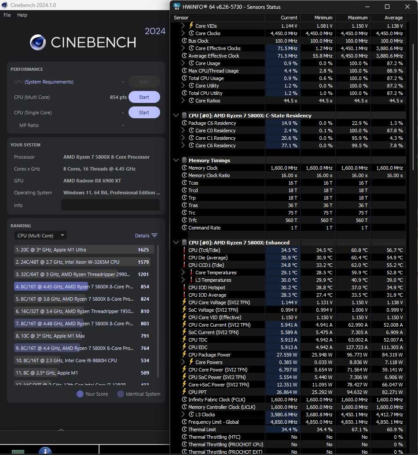
Task: Click the ranking list scrollbar in Cinebench
Action: pyautogui.click(x=158, y=311)
